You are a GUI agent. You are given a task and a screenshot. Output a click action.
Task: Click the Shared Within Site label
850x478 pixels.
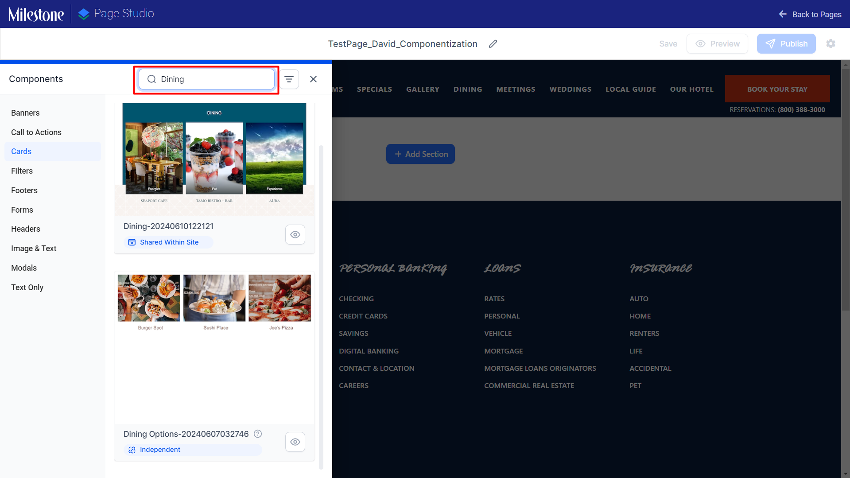coord(169,242)
